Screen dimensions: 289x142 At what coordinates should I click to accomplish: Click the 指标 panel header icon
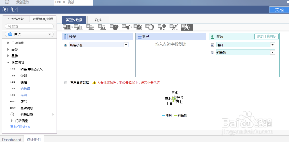pyautogui.click(x=212, y=37)
